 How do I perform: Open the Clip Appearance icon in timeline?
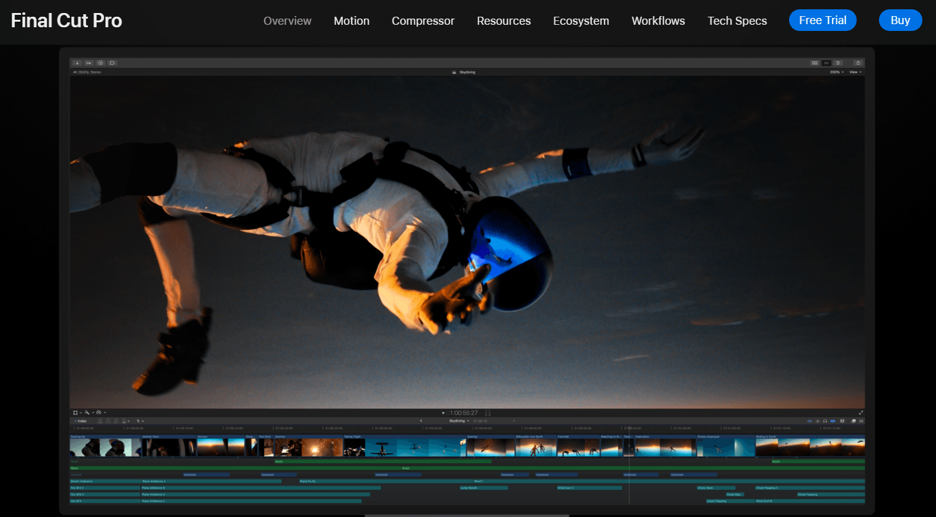(x=842, y=421)
